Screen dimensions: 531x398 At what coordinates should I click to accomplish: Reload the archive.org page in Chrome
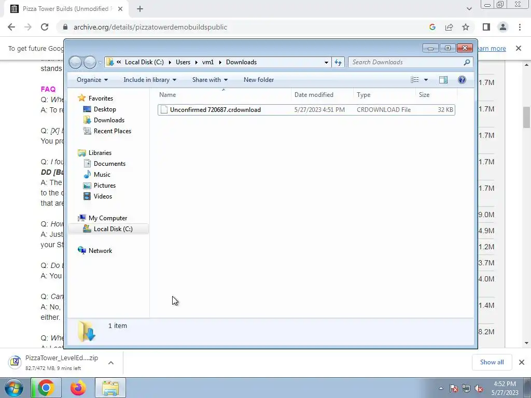(x=45, y=27)
